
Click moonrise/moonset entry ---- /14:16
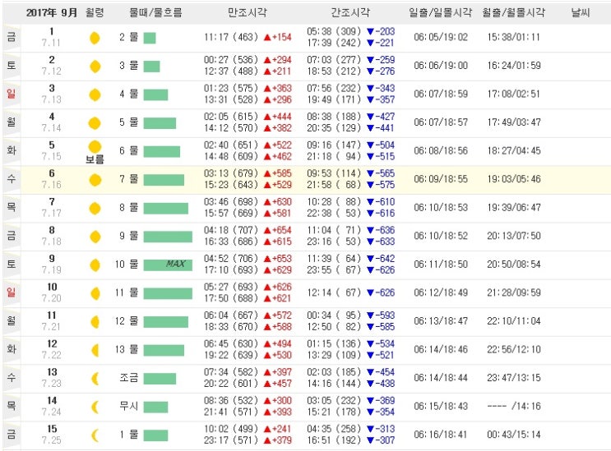[x=514, y=407]
